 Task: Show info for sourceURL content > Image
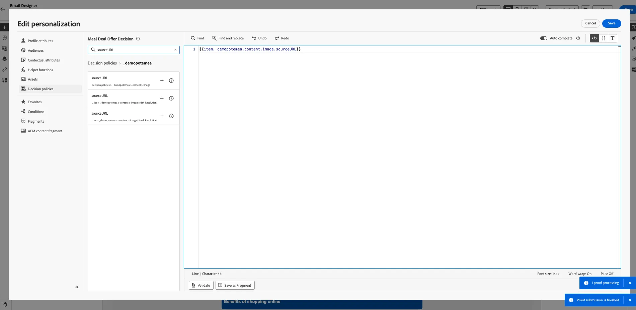pos(171,81)
